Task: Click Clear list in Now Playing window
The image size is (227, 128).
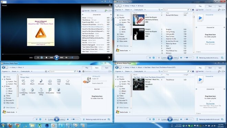Action: (94, 11)
